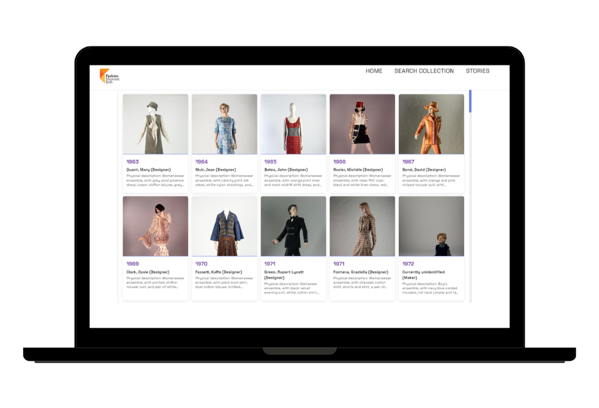Open the 1969 Ossie Clark ensemble image
The image size is (599, 408).
pyautogui.click(x=155, y=226)
